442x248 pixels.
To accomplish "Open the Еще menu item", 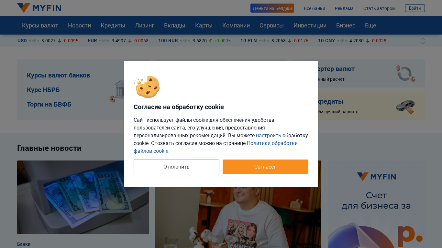I will 370,26.
